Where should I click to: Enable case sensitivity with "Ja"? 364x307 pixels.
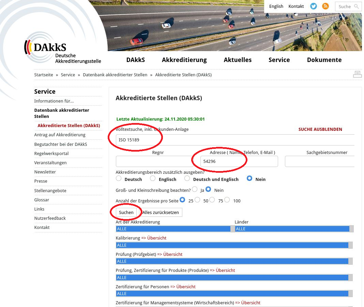coord(195,189)
